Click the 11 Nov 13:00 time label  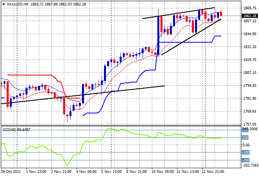[188, 172]
